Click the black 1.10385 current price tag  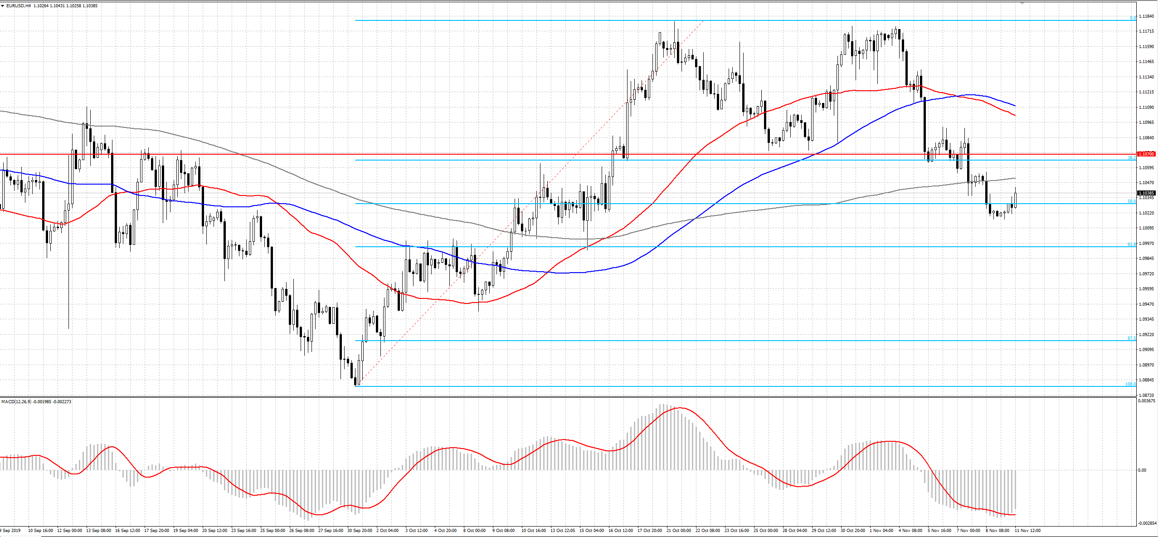tap(1147, 193)
